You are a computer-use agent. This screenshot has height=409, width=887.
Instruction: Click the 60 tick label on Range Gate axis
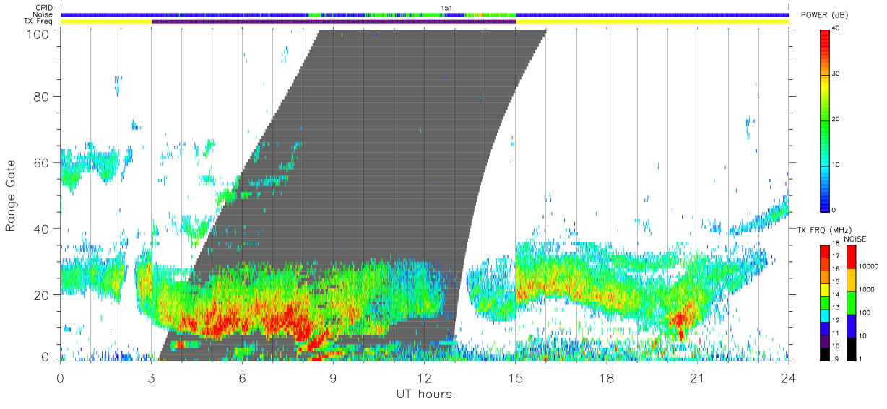(x=43, y=162)
